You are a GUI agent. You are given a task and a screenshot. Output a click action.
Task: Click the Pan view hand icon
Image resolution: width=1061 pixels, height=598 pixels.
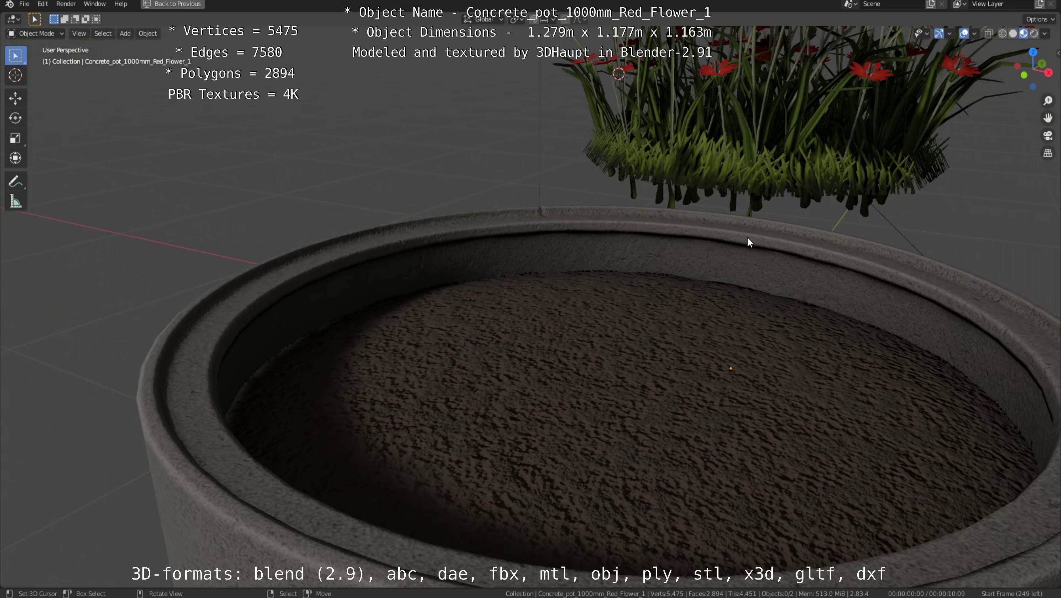pos(1048,118)
